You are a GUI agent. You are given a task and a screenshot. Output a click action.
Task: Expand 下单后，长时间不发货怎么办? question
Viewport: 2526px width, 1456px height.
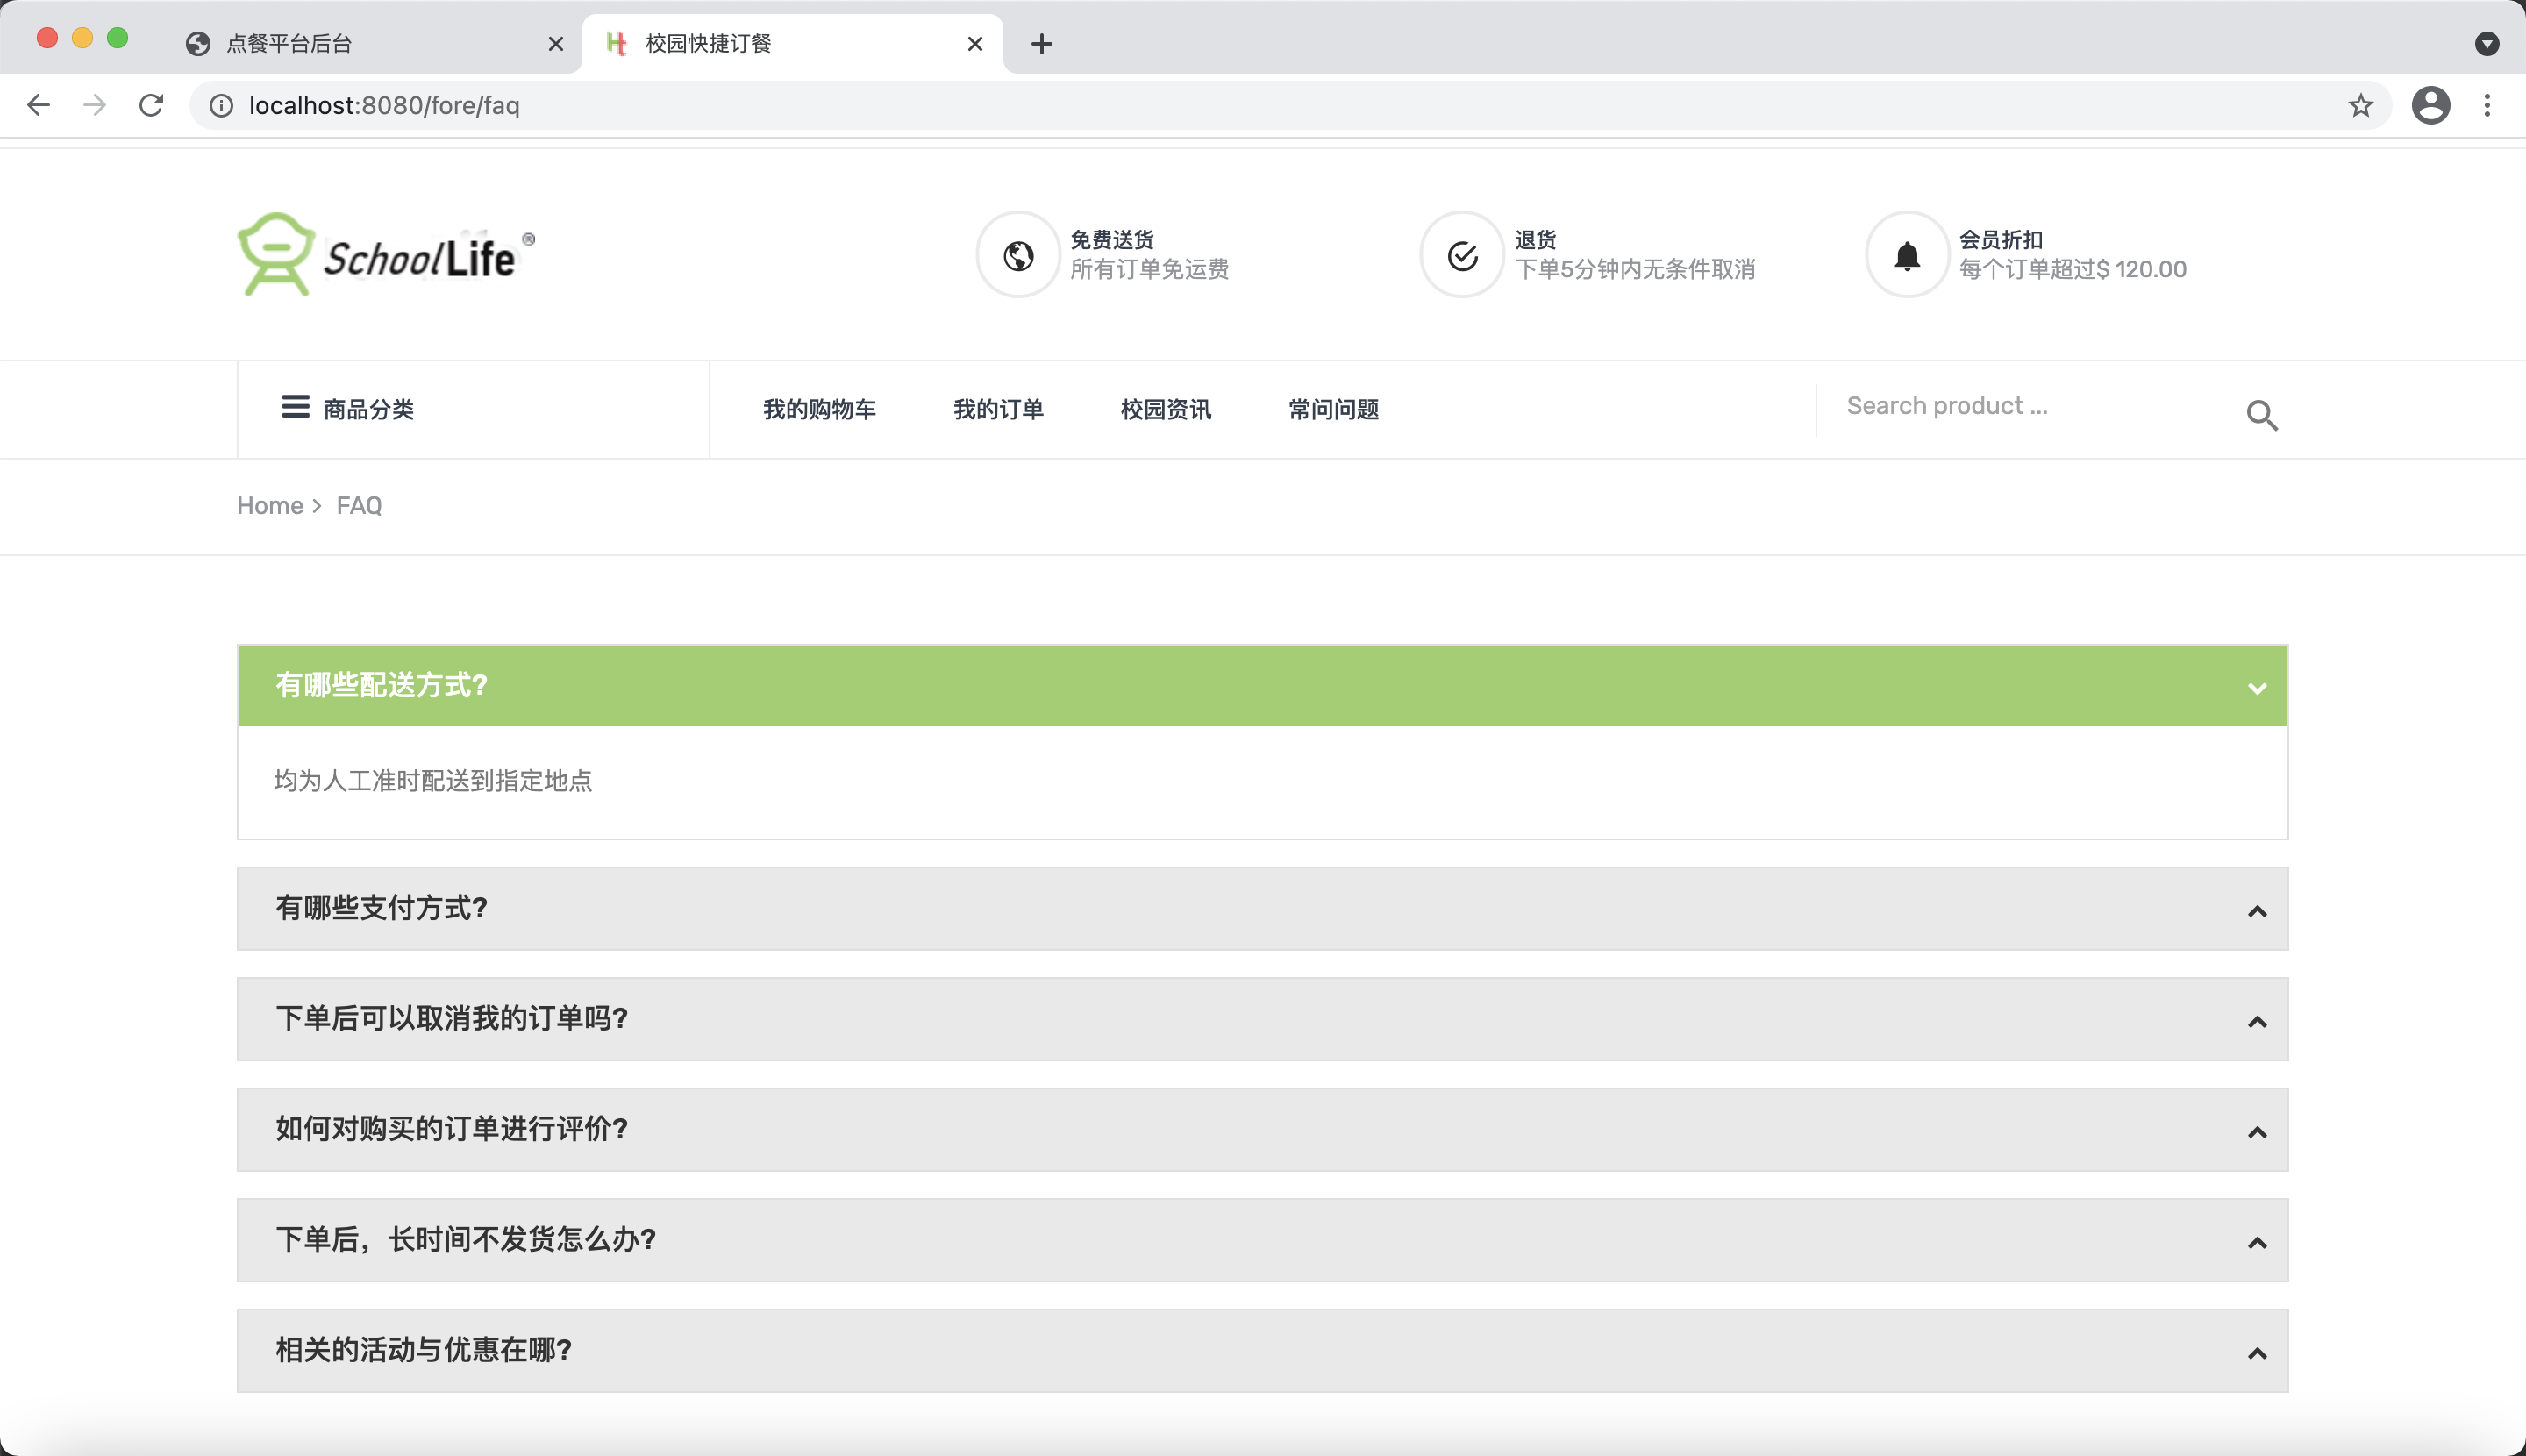1262,1240
